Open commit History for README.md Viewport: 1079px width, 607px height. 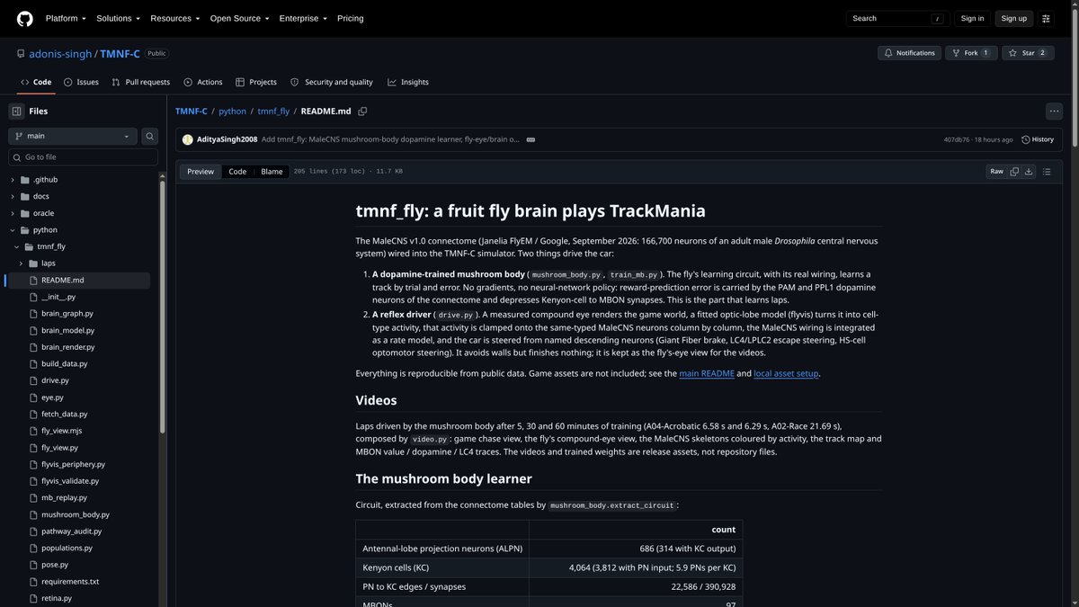coord(1037,139)
